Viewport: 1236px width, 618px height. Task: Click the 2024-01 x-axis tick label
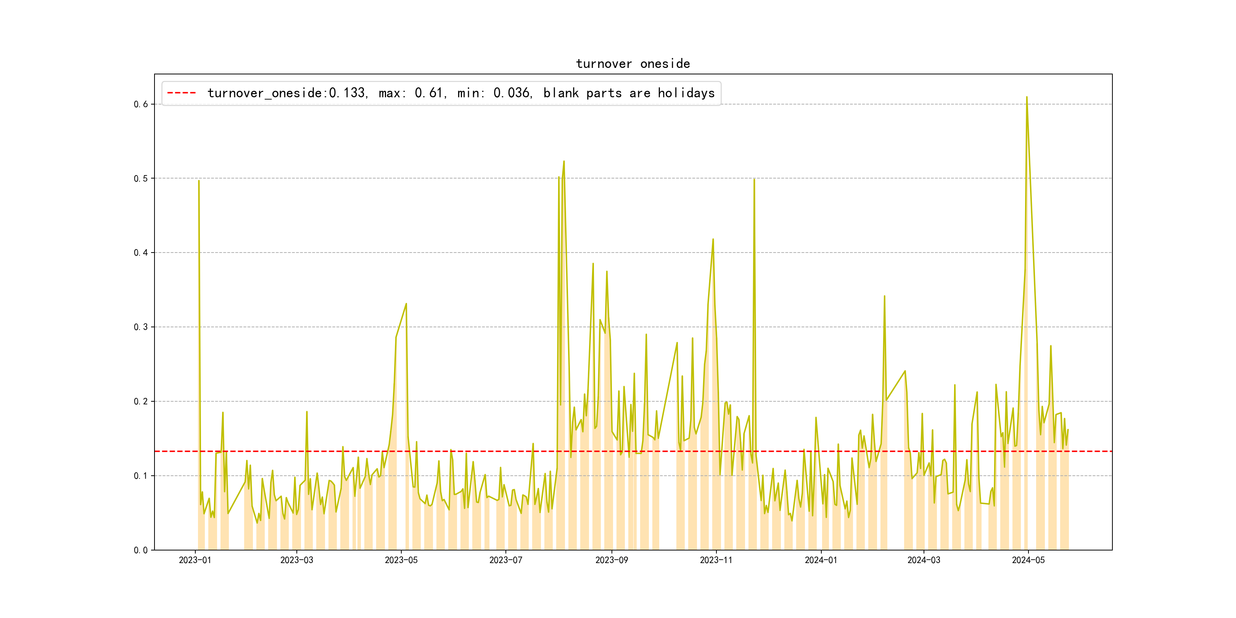click(821, 560)
